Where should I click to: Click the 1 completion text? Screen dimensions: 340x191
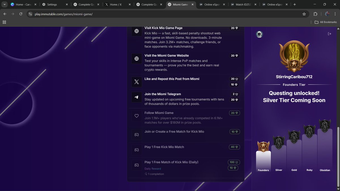tap(154, 174)
